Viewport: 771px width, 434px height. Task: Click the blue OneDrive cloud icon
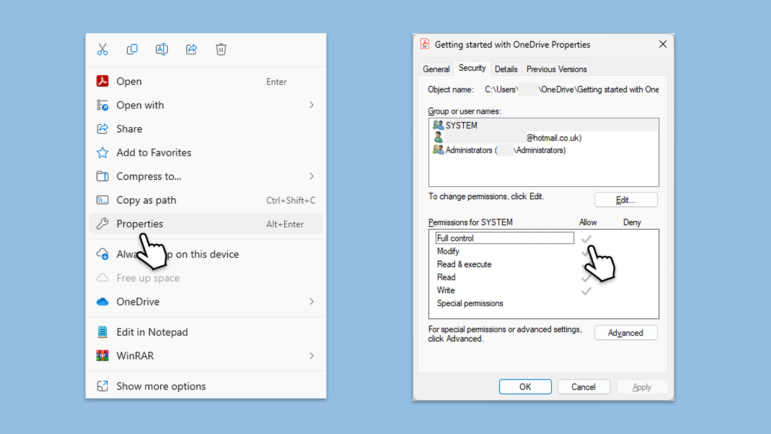[x=102, y=301]
